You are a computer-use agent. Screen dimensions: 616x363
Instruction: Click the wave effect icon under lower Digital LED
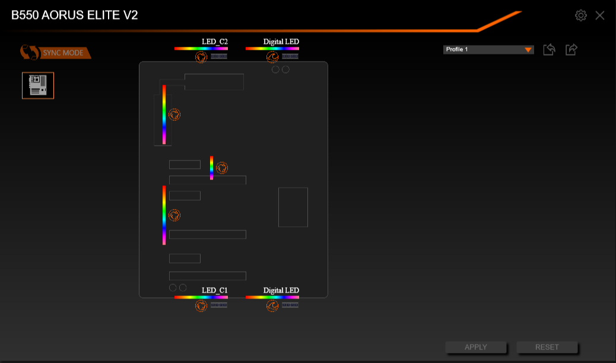[x=272, y=306]
